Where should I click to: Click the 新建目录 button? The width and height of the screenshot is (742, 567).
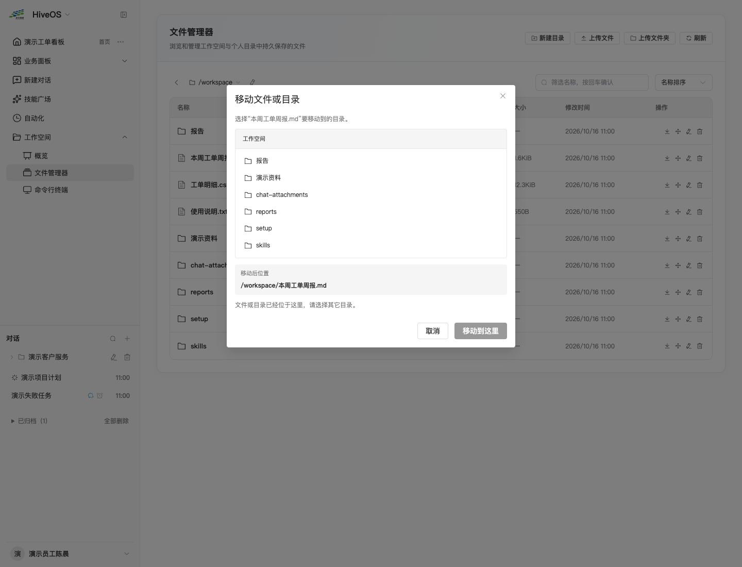[548, 38]
